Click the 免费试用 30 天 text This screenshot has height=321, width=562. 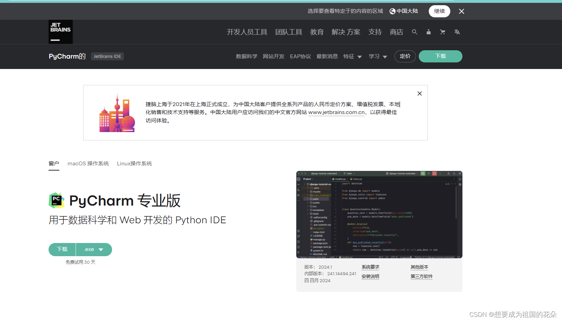click(x=80, y=262)
